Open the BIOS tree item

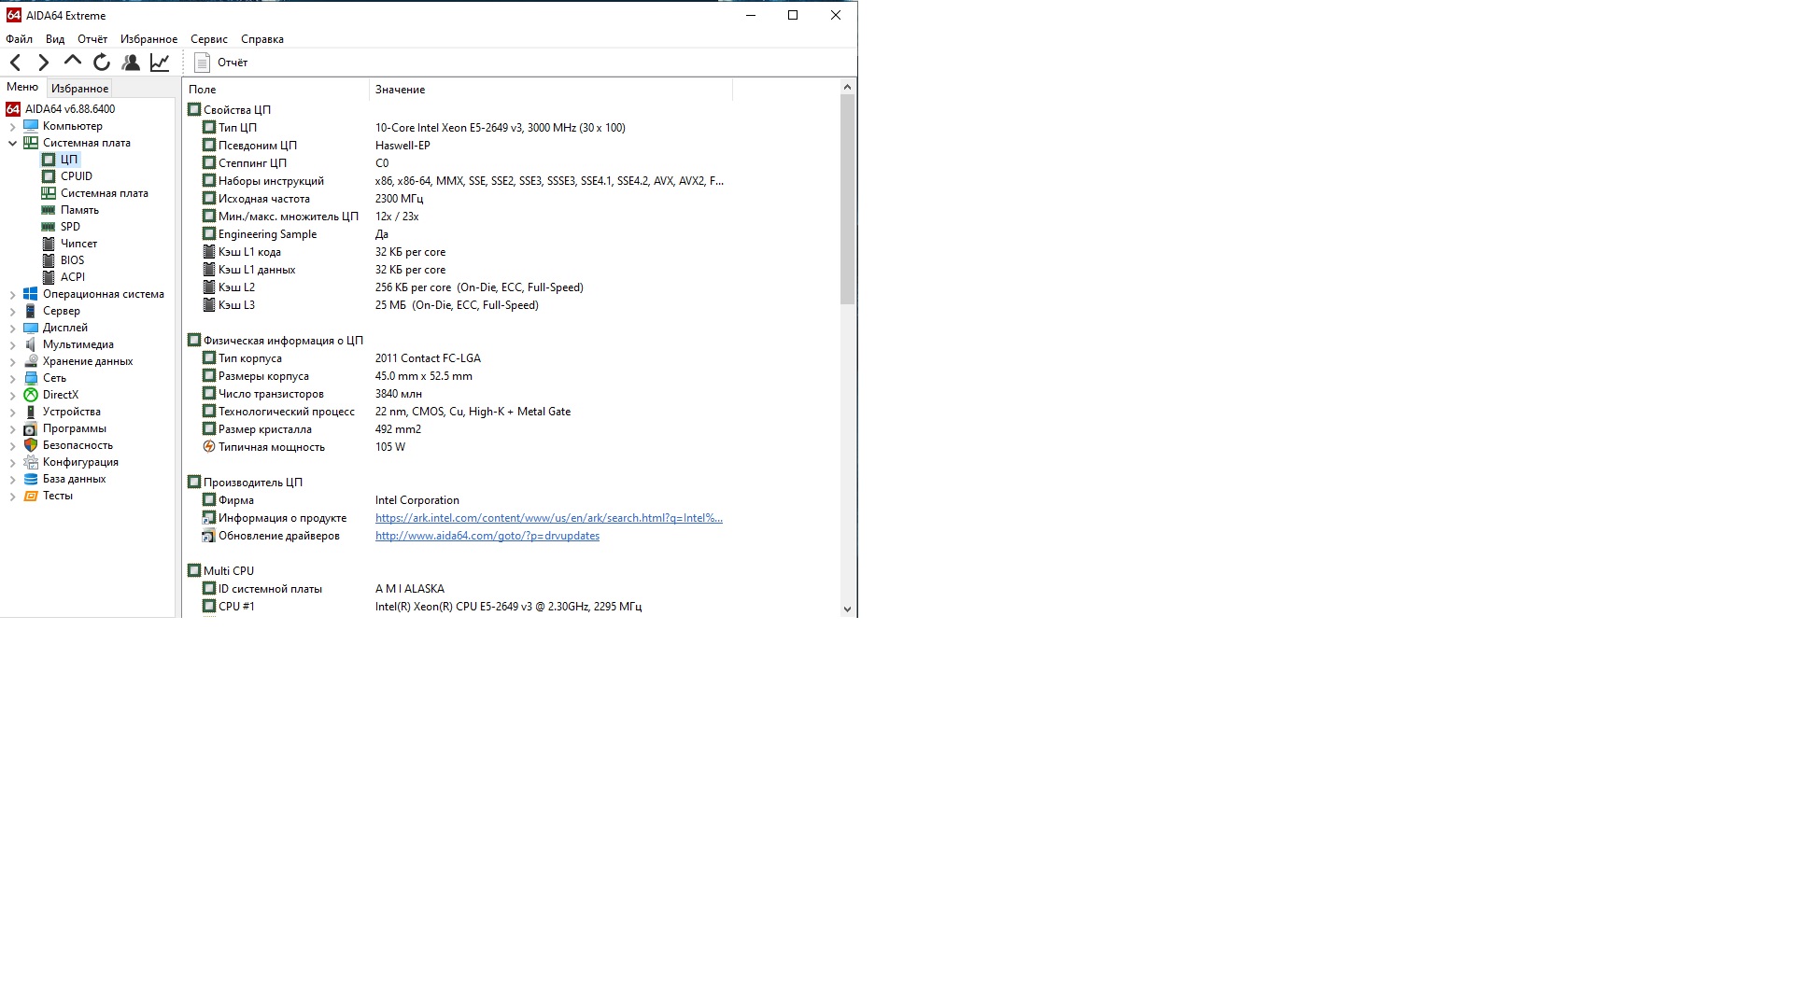[72, 260]
